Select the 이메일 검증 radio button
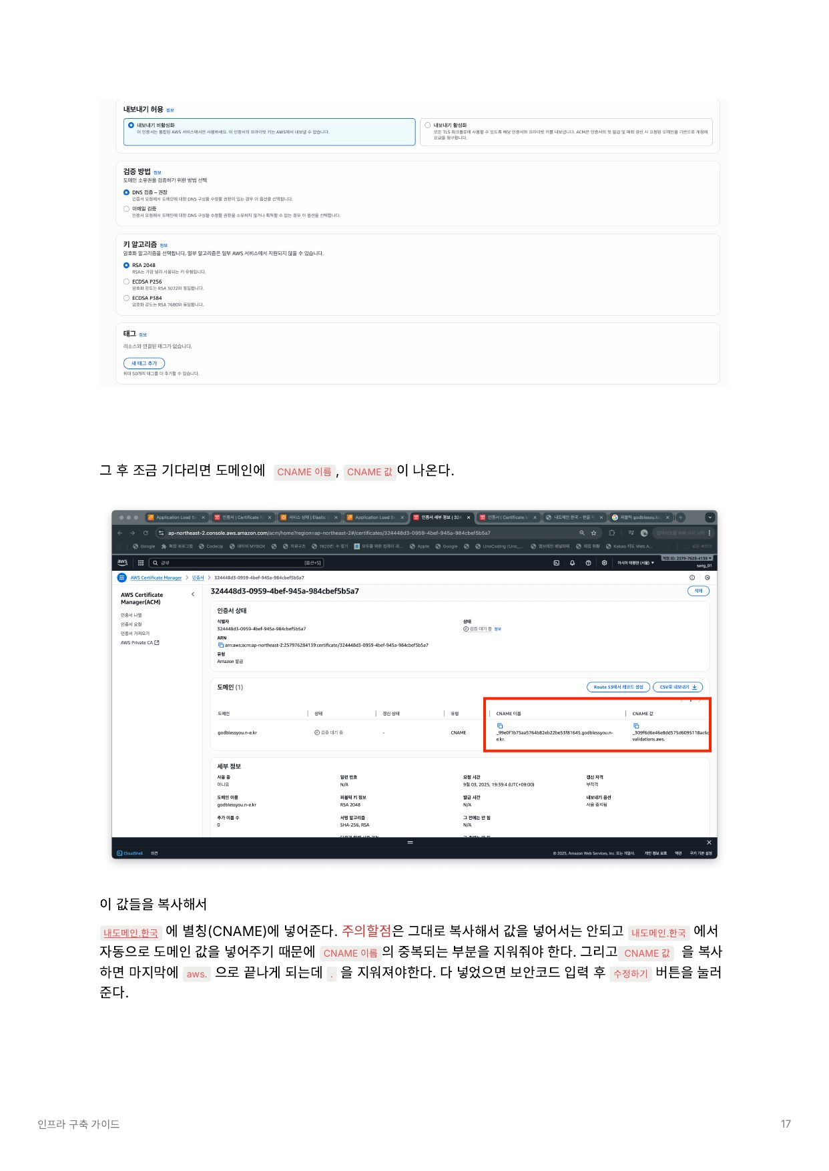Image resolution: width=829 pixels, height=1171 pixels. point(126,209)
